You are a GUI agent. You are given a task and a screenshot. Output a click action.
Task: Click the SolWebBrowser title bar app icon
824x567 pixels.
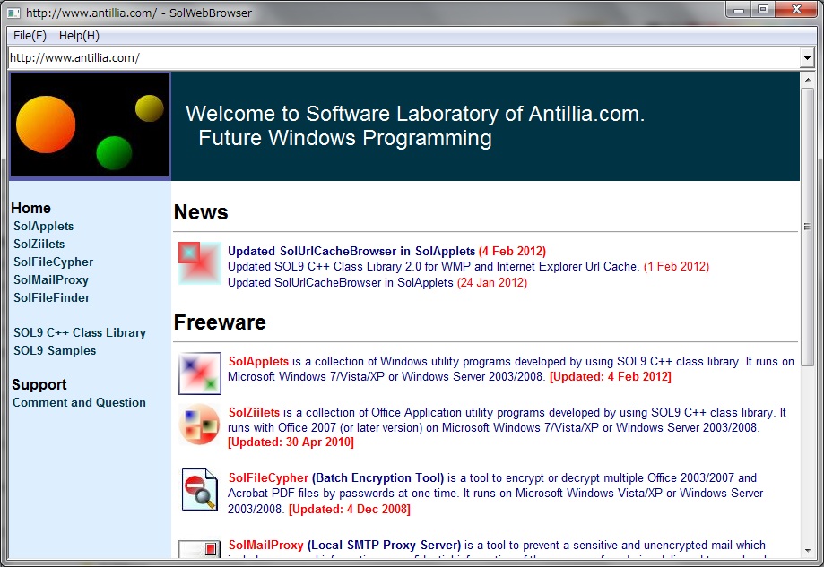click(14, 13)
